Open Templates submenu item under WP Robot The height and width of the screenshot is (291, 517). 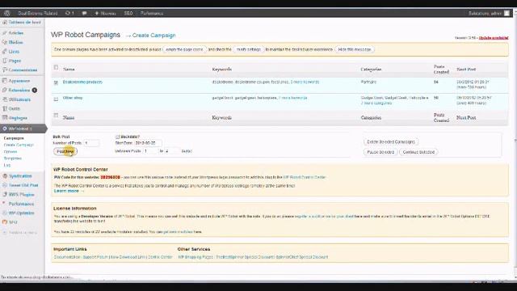click(13, 158)
